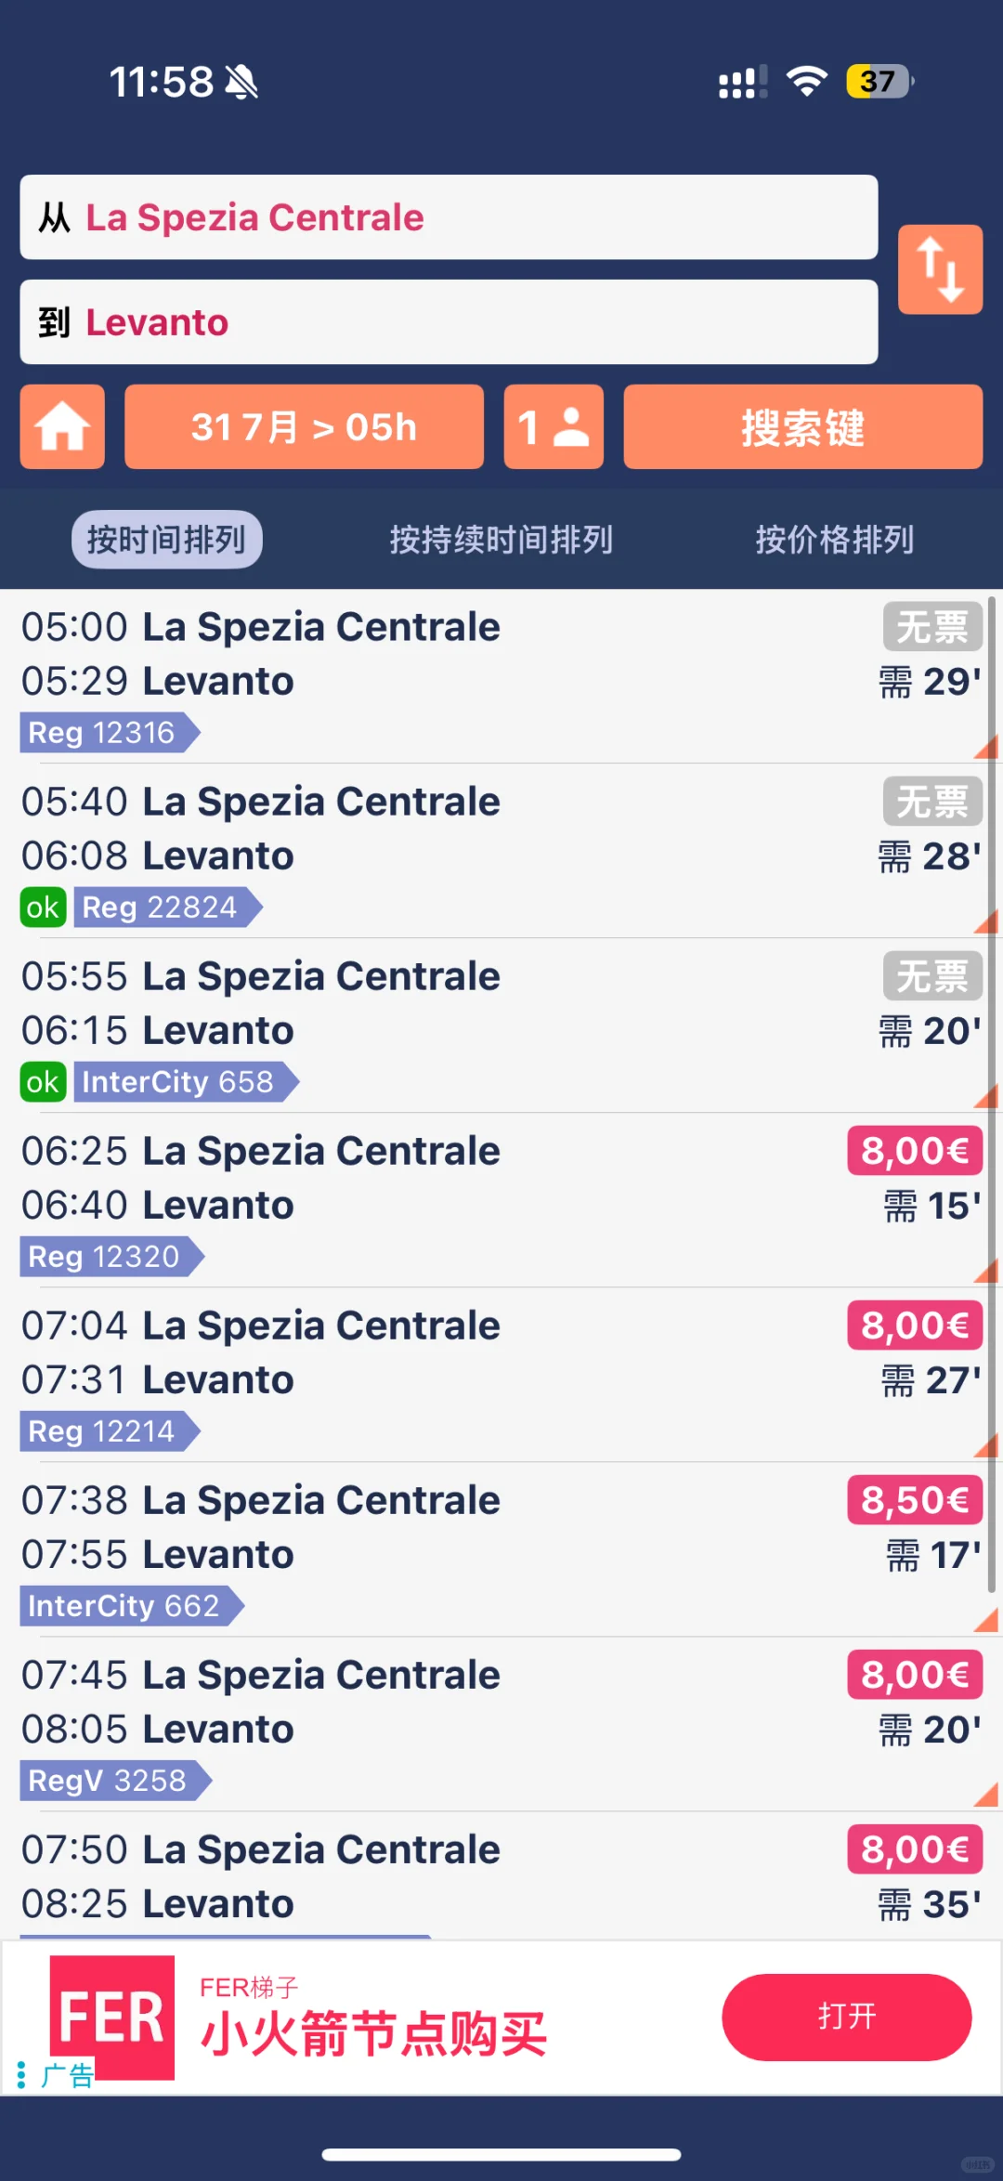Expand the 06:25 train details corner triangle
Image resolution: width=1003 pixels, height=2181 pixels.
pyautogui.click(x=987, y=1272)
